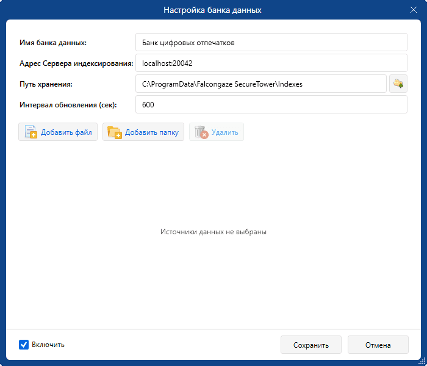Click the Имя банка данных label
This screenshot has width=427, height=366.
click(53, 43)
